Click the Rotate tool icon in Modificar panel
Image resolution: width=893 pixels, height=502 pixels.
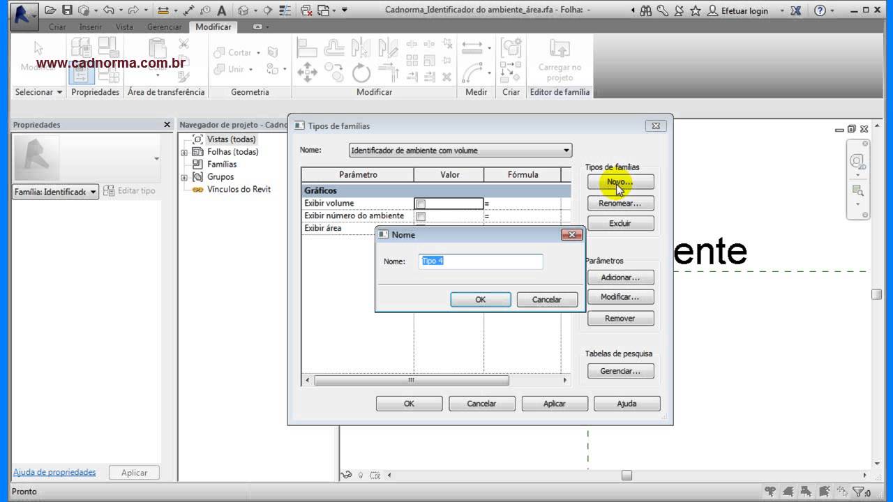click(361, 72)
